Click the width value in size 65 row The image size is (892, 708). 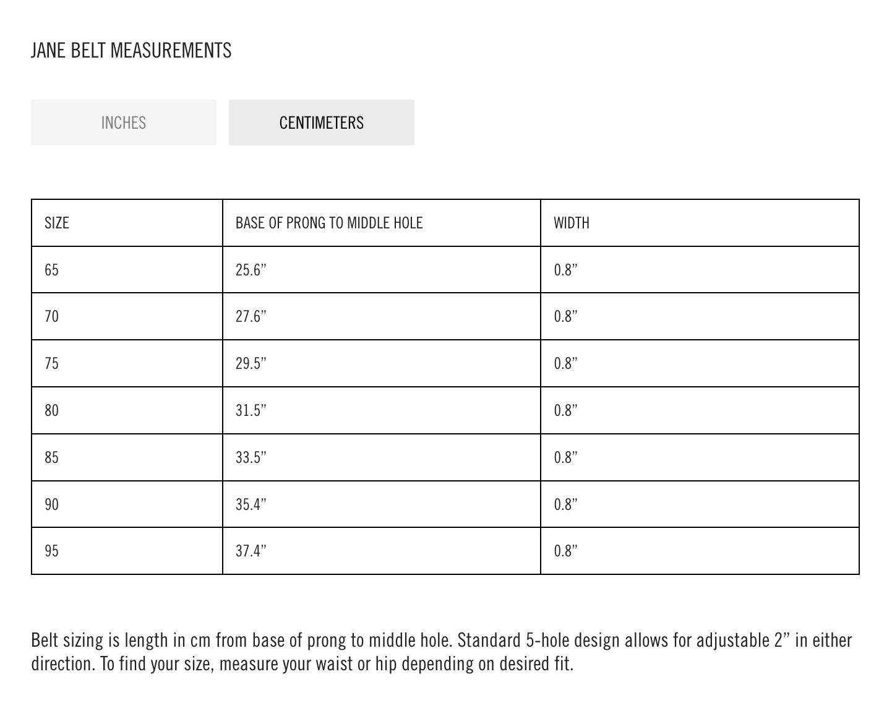[x=700, y=270]
